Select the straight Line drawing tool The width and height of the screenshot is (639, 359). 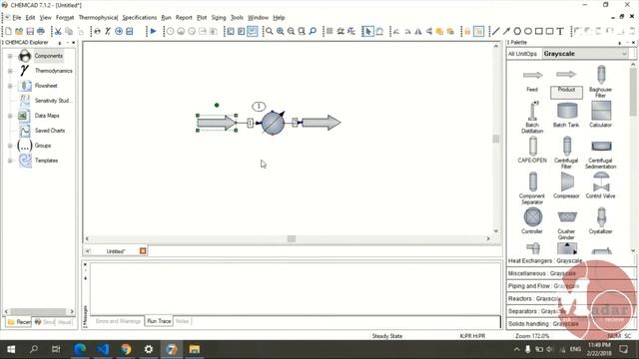tap(495, 31)
